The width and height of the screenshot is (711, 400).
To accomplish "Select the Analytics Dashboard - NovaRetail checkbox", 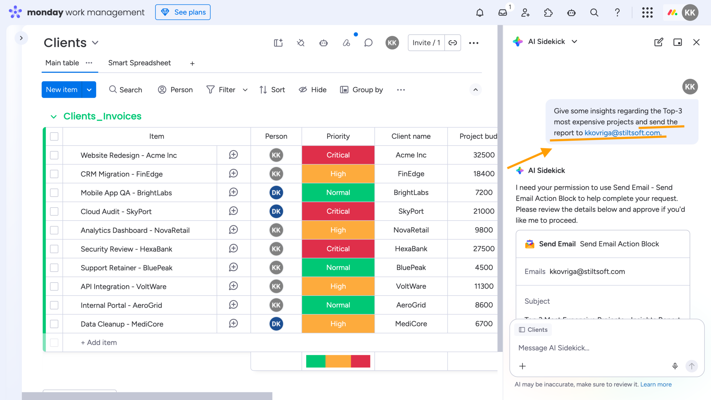I will pyautogui.click(x=54, y=230).
